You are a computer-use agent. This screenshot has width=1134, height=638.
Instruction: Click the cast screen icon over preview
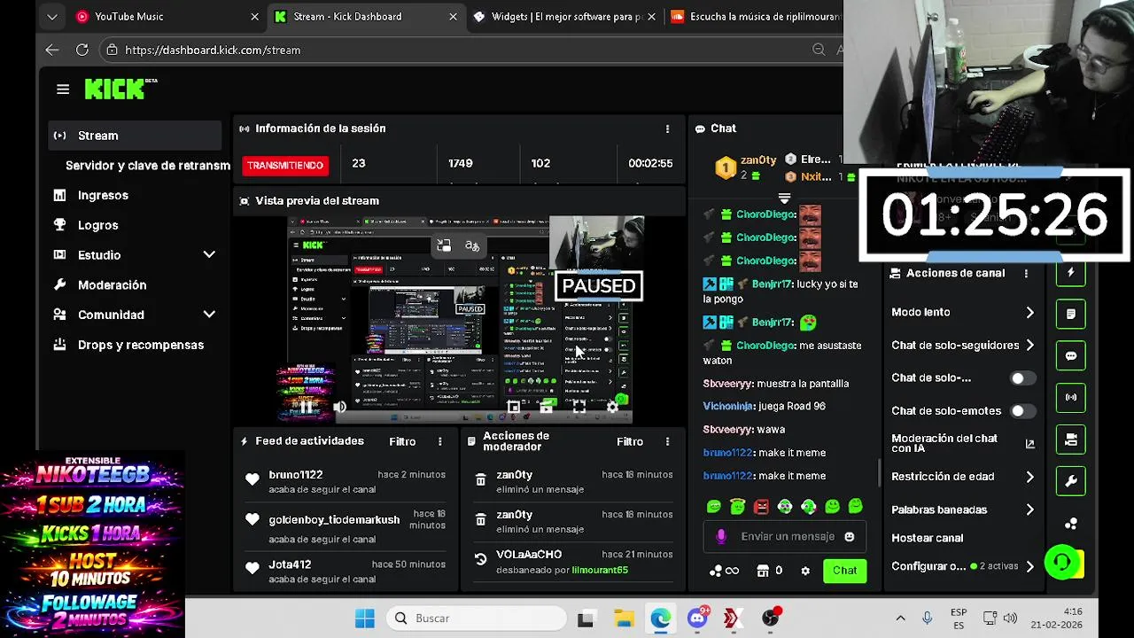click(444, 245)
